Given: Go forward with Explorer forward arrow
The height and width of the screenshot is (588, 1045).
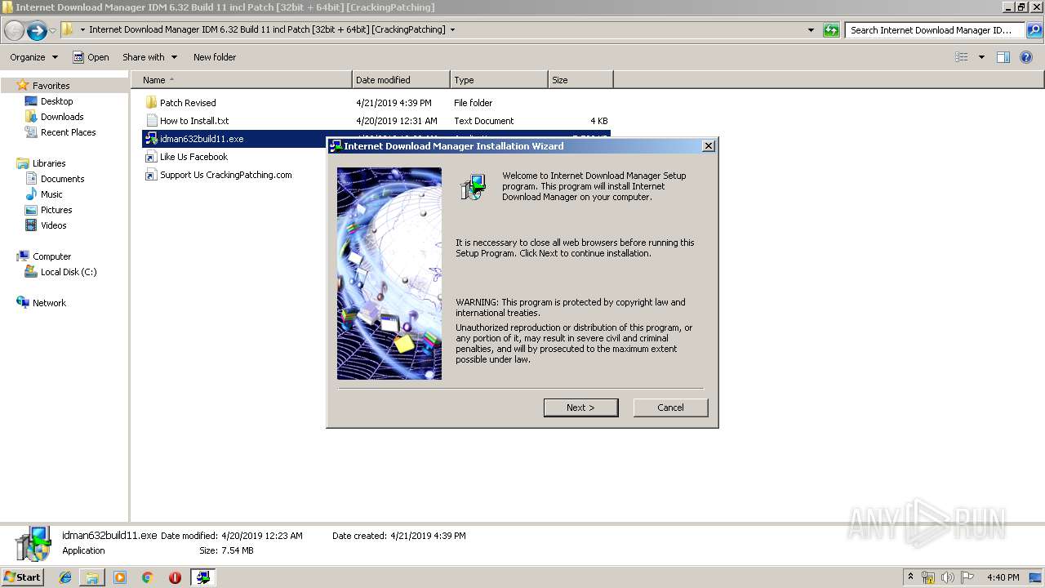Looking at the screenshot, I should (x=37, y=30).
